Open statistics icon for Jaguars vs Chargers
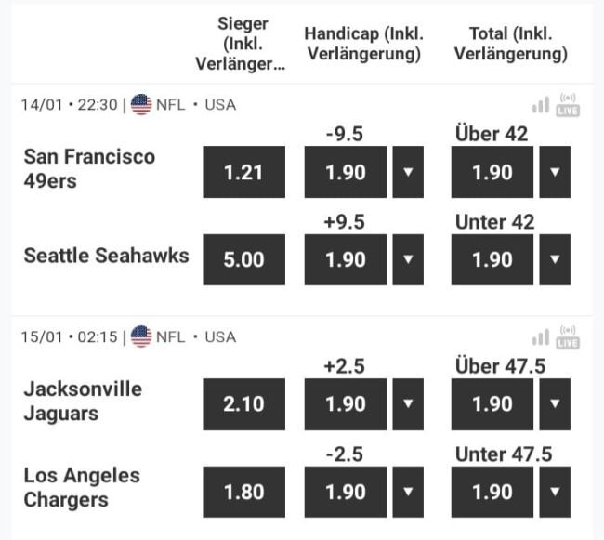604x540 pixels. (540, 337)
